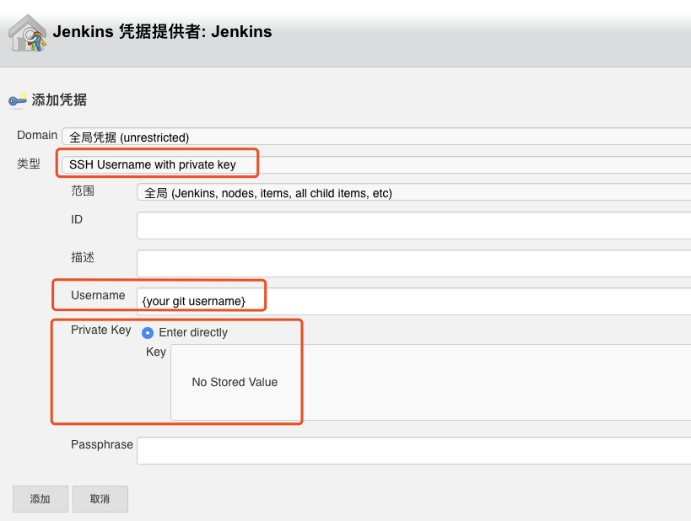Click the Key label beside the textarea
Viewport: 691px width, 521px height.
coord(155,352)
